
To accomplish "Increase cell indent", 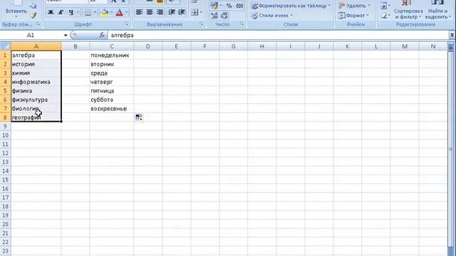I will click(182, 12).
